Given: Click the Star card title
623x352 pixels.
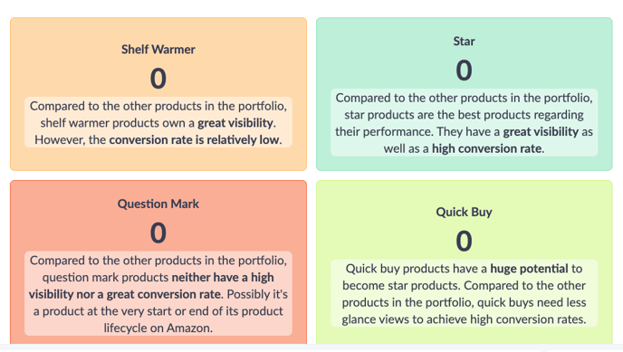Looking at the screenshot, I should (x=464, y=42).
